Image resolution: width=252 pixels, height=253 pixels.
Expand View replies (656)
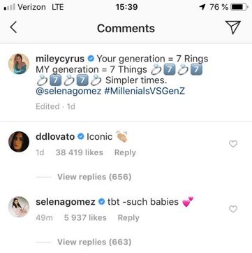click(94, 177)
